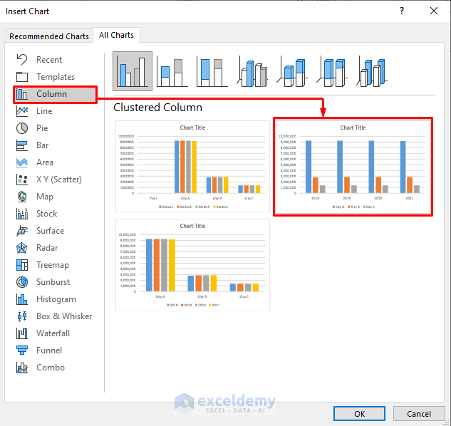Select the Templates label text
451x426 pixels.
click(x=56, y=77)
